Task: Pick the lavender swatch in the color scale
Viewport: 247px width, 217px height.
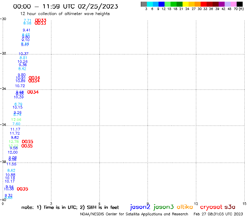Action: [x=227, y=4]
